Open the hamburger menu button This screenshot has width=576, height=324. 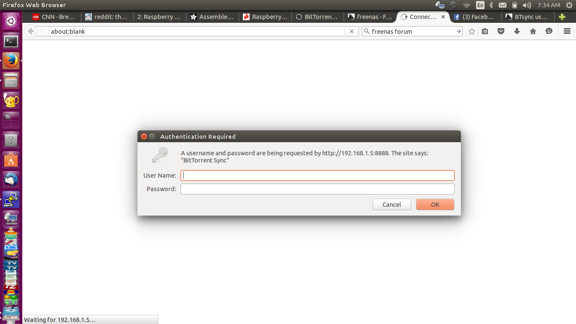point(567,31)
